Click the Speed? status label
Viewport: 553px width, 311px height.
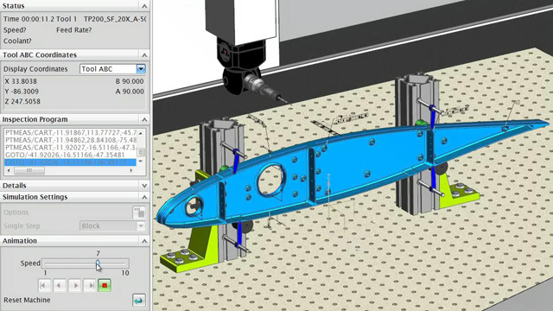tap(15, 30)
